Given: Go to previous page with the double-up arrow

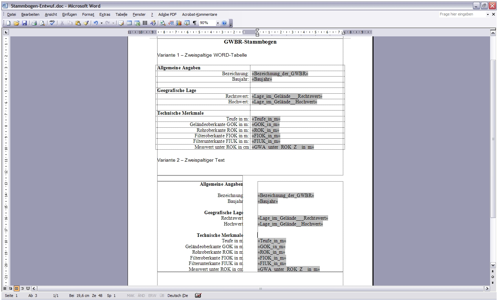Looking at the screenshot, I should click(493, 271).
